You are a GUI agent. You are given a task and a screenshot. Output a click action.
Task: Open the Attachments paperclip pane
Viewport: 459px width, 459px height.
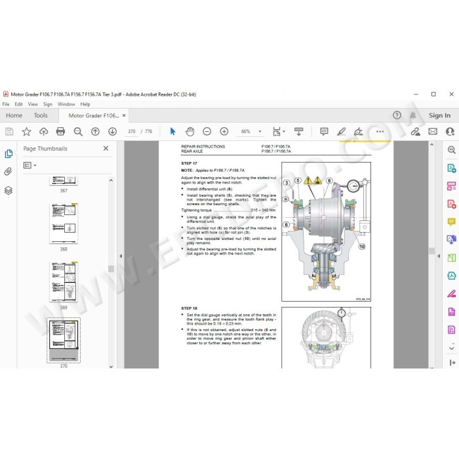coord(8,172)
